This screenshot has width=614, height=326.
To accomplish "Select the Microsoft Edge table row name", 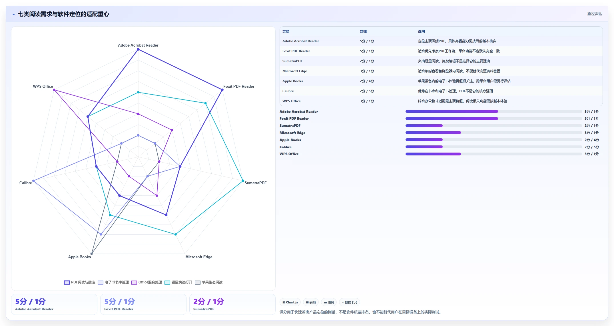I will pyautogui.click(x=295, y=71).
